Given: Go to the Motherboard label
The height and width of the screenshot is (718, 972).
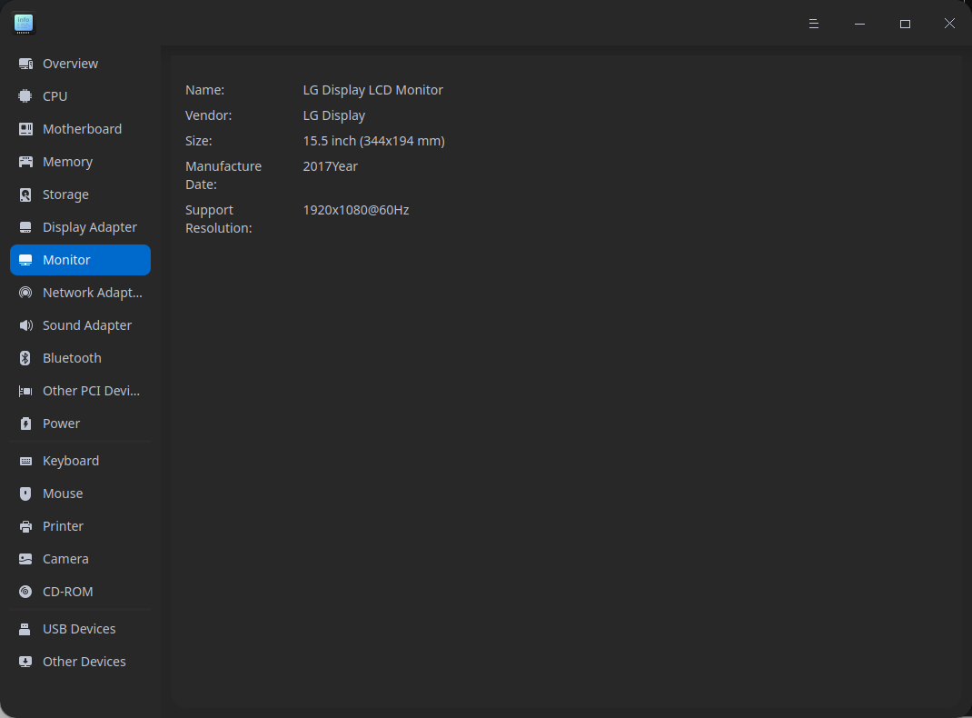Looking at the screenshot, I should pos(82,129).
